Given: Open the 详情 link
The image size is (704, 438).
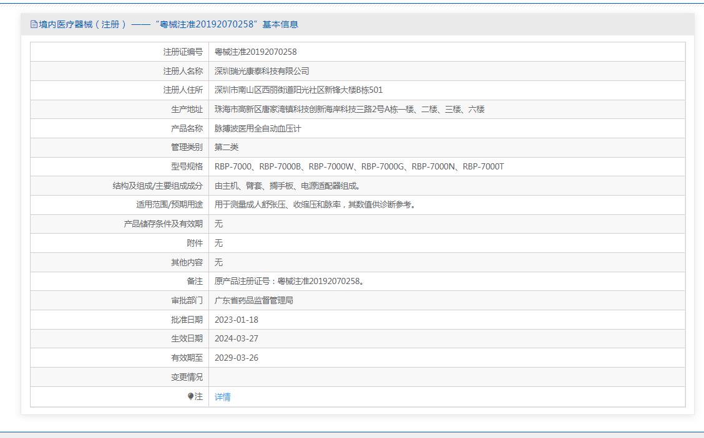Looking at the screenshot, I should pyautogui.click(x=222, y=397).
